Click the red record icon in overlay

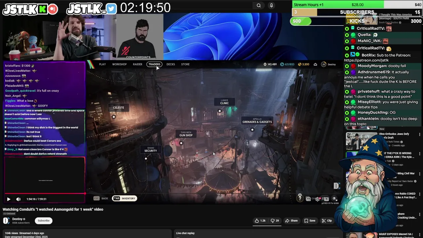coord(53,9)
